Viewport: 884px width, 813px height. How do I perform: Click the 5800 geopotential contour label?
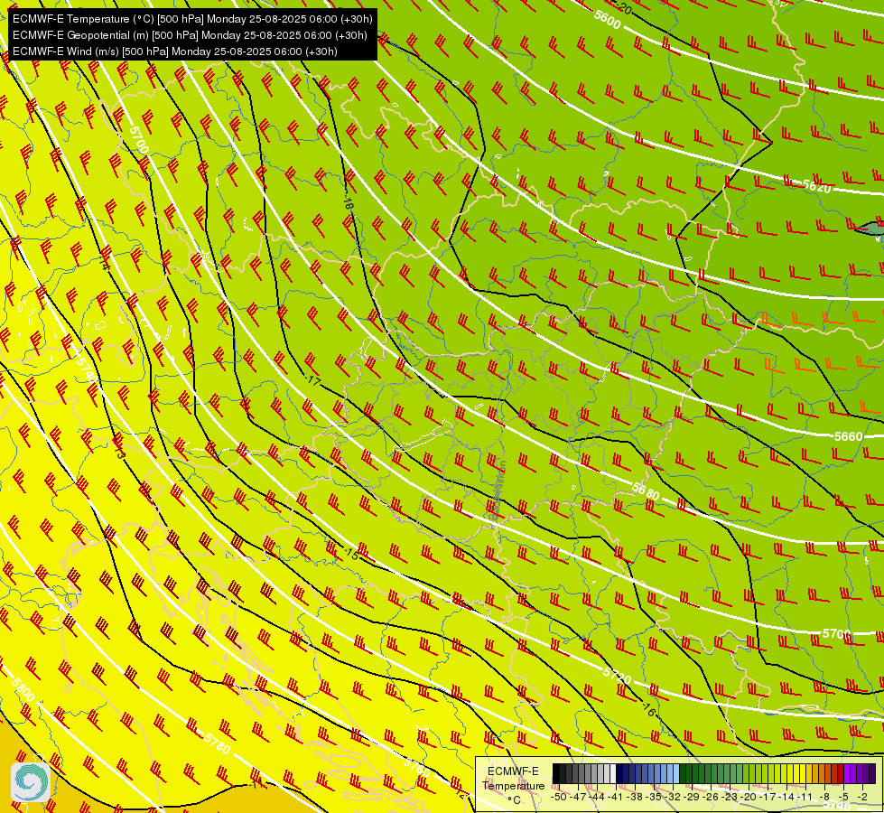(23, 689)
